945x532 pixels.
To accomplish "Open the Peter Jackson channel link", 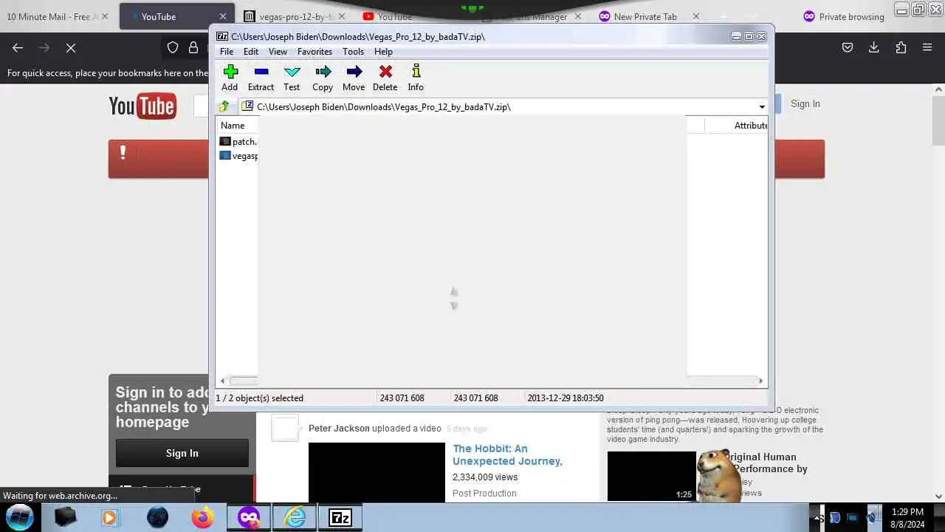I will (x=339, y=429).
